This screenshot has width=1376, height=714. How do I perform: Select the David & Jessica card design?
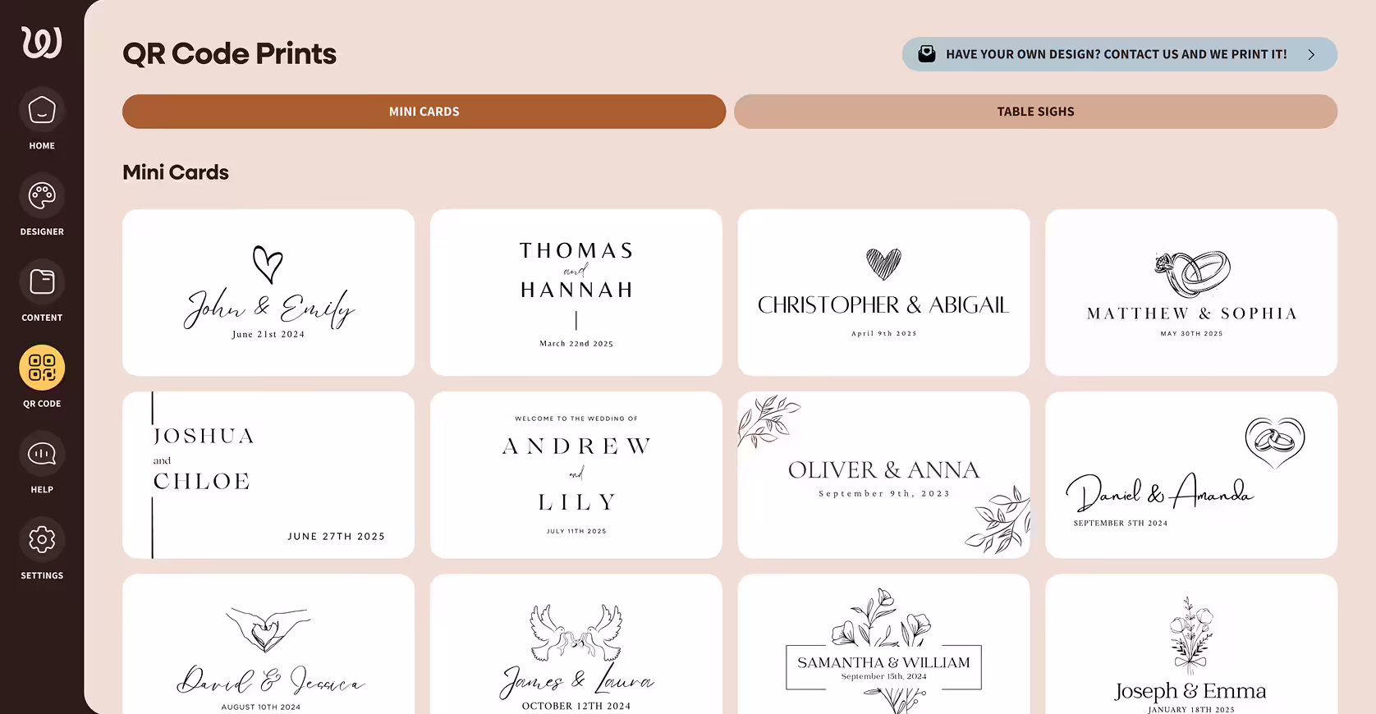(268, 644)
